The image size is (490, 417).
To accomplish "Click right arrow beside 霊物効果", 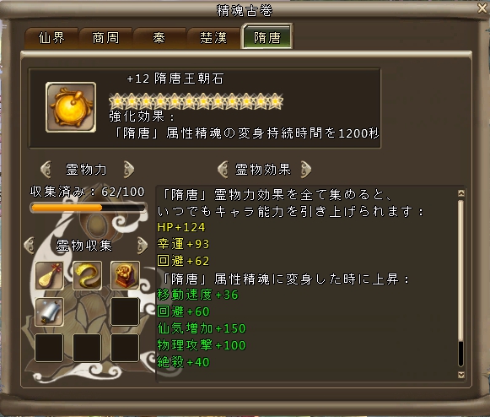I will coord(306,169).
